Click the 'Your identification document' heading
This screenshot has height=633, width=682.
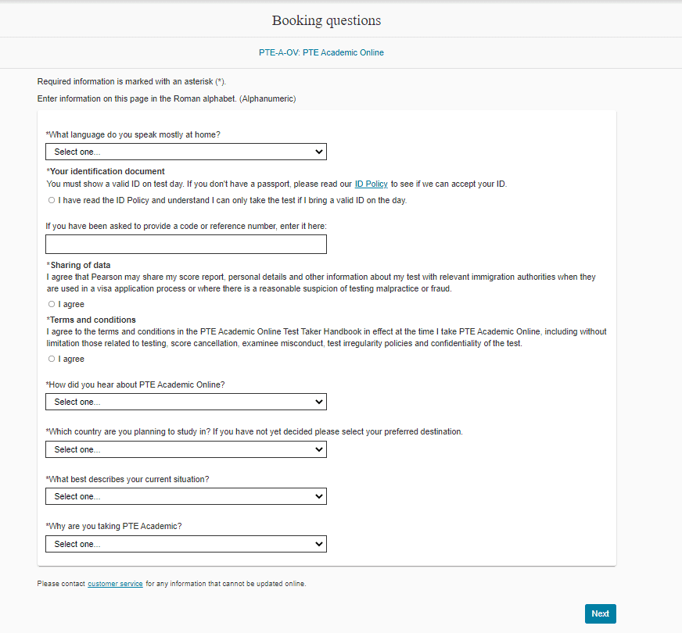107,171
